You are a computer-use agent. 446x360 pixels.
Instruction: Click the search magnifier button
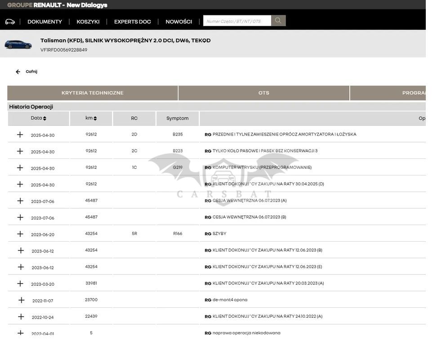(x=278, y=21)
